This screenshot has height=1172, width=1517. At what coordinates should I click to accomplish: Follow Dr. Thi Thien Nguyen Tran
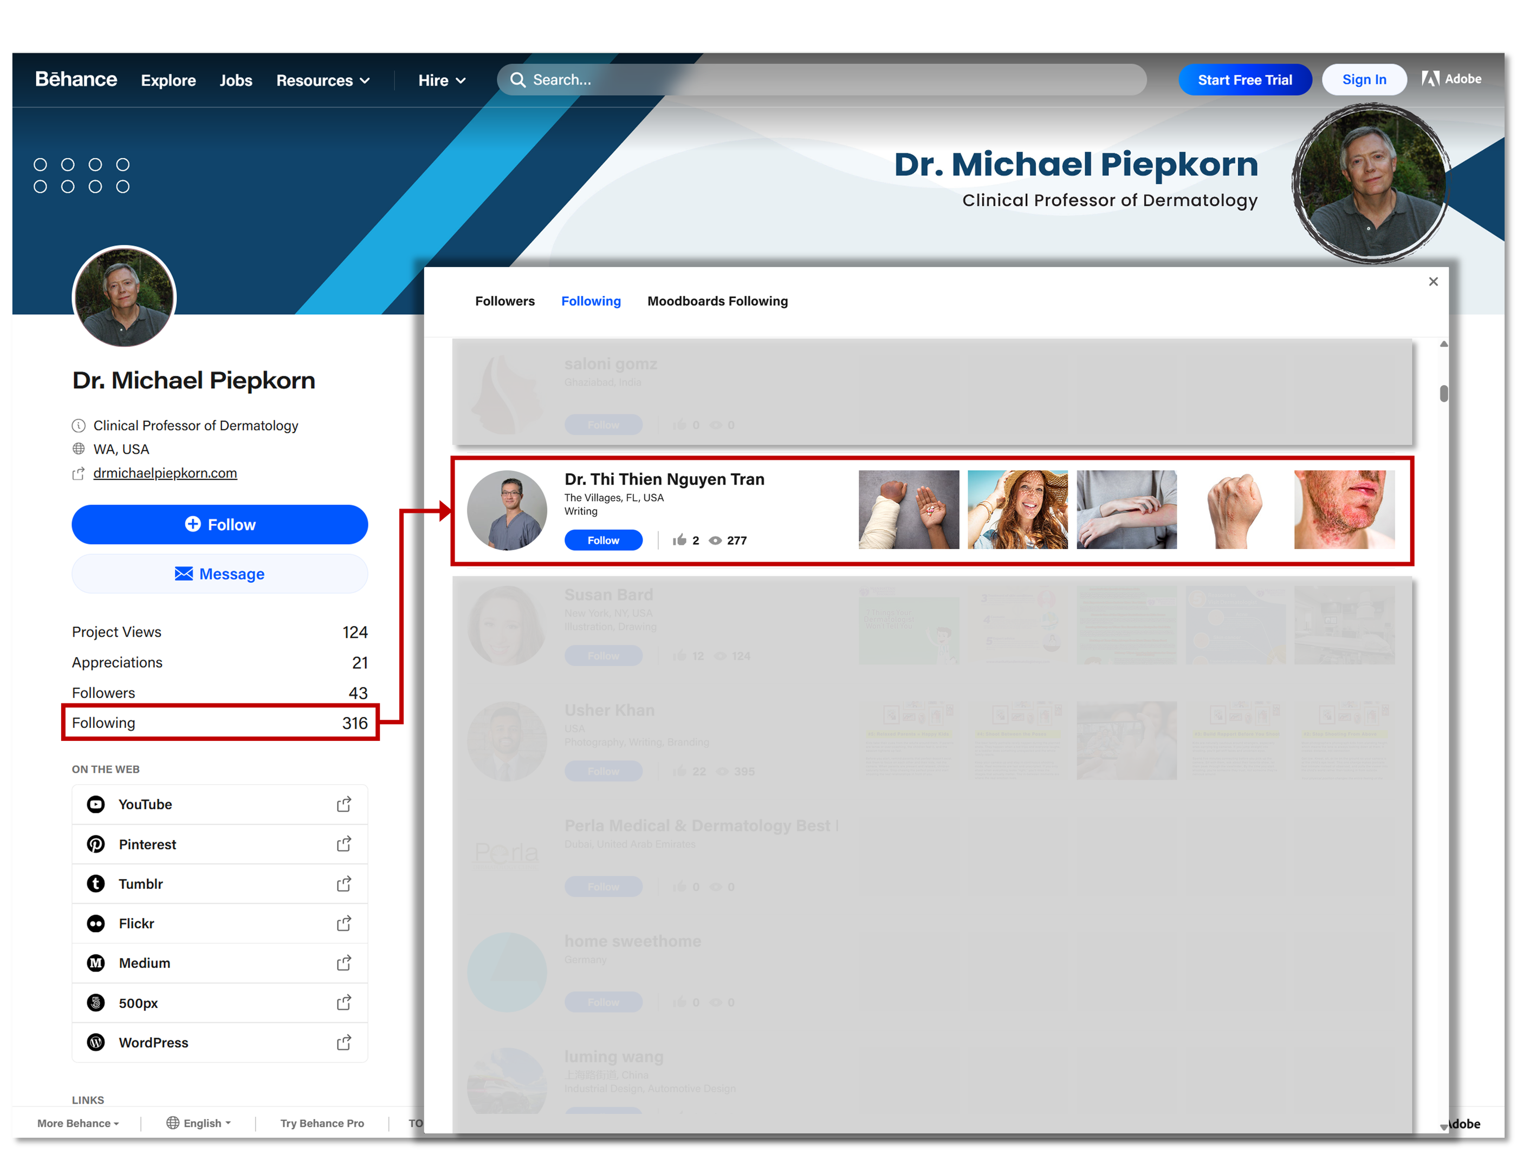tap(603, 540)
